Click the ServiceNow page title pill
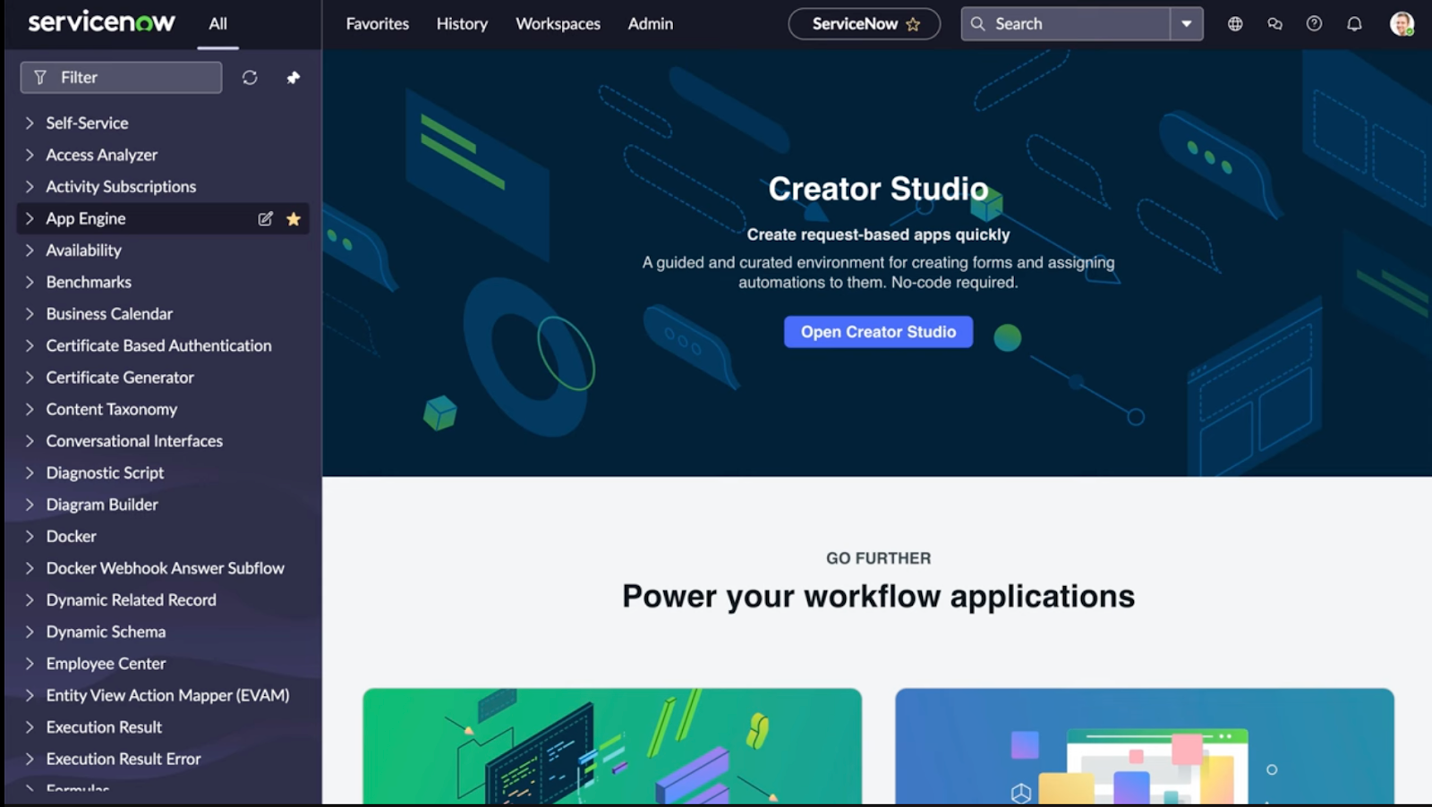Image resolution: width=1432 pixels, height=807 pixels. tap(864, 24)
